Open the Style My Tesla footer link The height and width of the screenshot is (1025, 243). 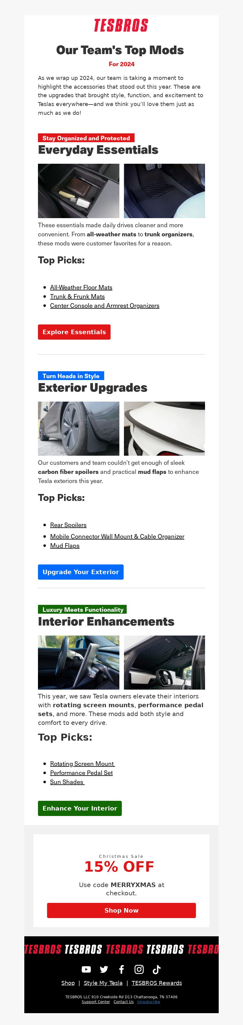click(103, 983)
